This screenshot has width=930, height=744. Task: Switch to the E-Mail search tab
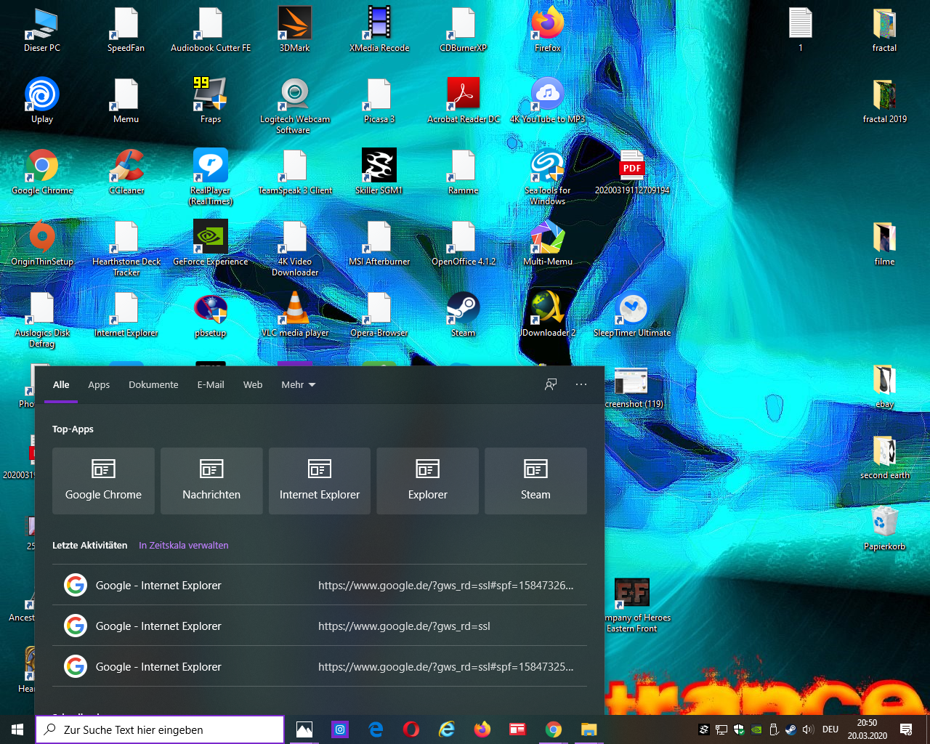tap(211, 384)
